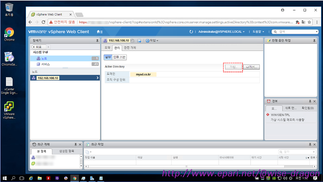Open Recycle Bin (휴지통) on desktop
The height and width of the screenshot is (182, 323).
click(x=9, y=9)
